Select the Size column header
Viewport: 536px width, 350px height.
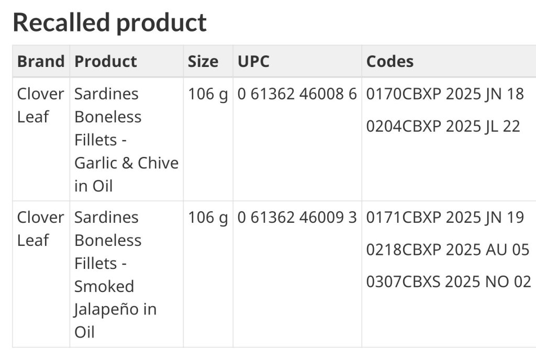coord(203,61)
